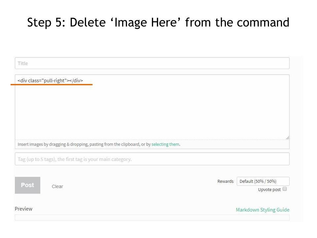317x238 pixels.
Task: Enable the Upvote post checkbox
Action: (285, 189)
